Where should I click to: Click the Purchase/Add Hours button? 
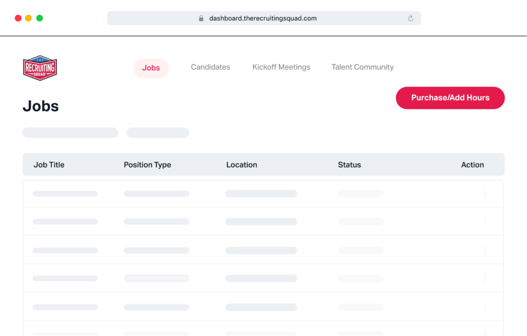[450, 98]
